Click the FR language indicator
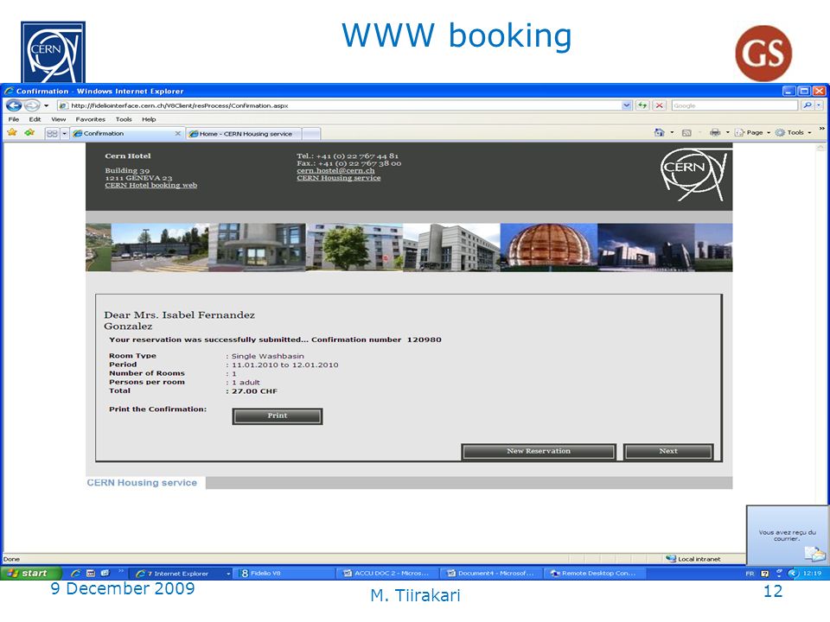 tap(750, 574)
